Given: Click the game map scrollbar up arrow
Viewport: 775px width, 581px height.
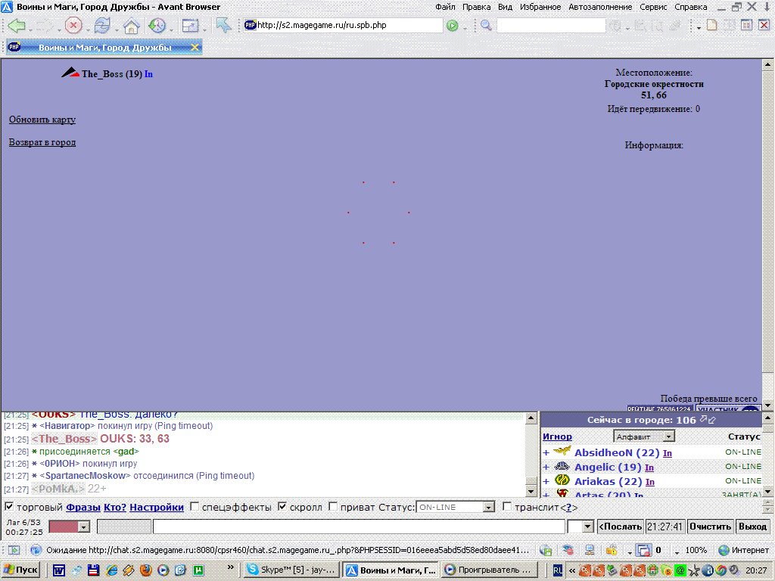Looking at the screenshot, I should point(767,65).
